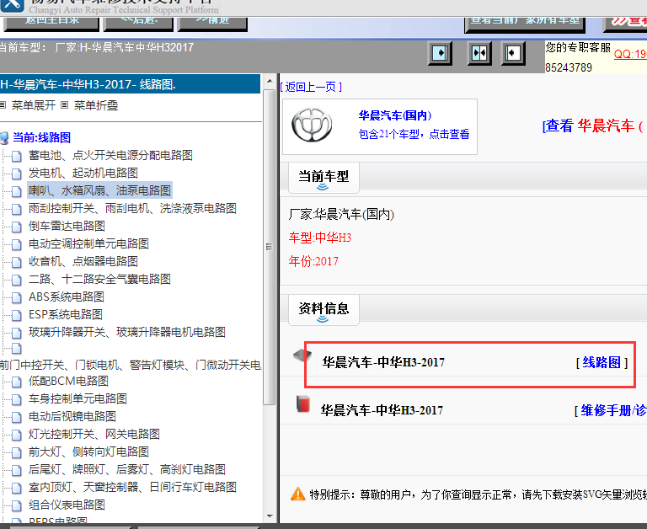647x529 pixels.
Task: Click document icon beside 收音机、点烟器电路图
Action: click(x=17, y=262)
